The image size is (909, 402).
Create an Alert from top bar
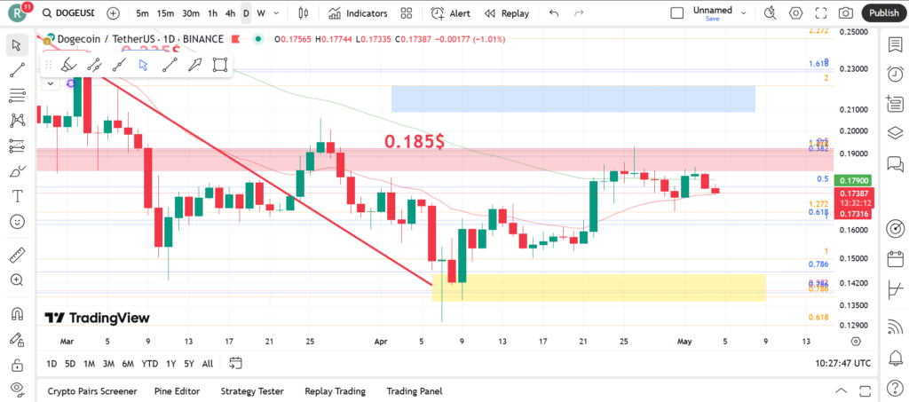pos(451,12)
